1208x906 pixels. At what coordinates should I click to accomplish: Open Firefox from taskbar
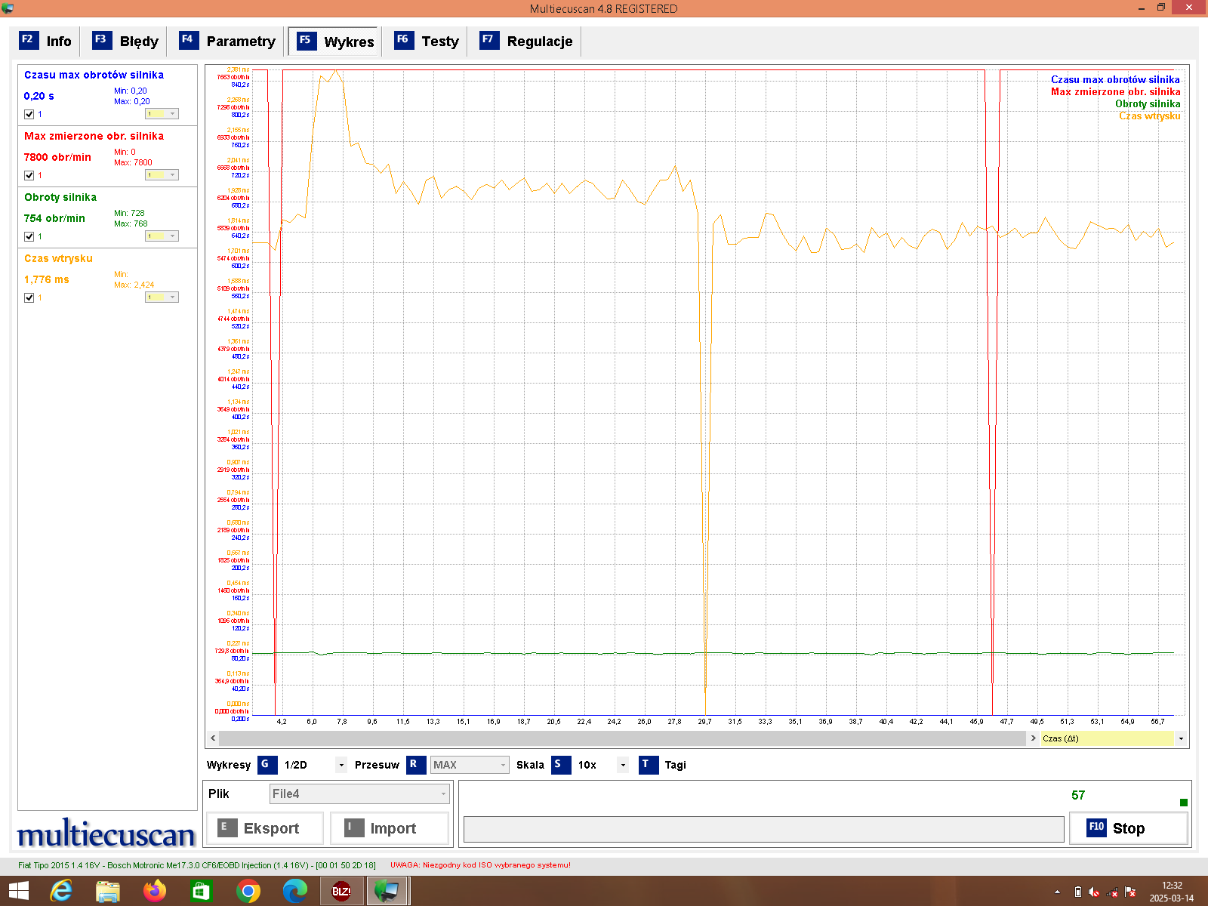point(155,891)
